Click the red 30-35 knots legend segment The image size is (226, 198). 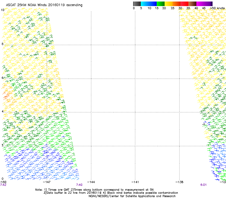pyautogui.click(x=184, y=4)
